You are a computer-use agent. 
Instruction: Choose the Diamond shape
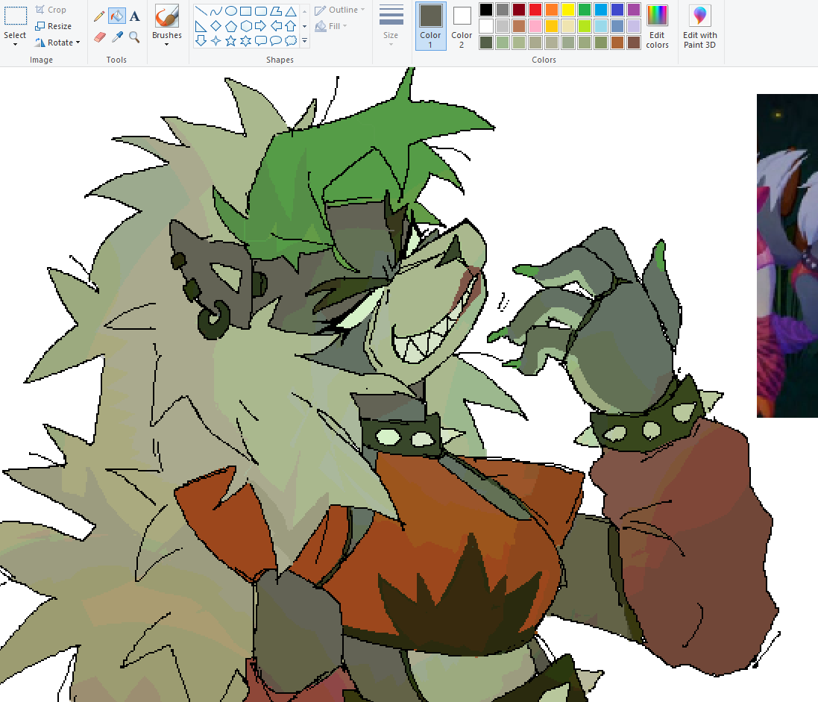tap(216, 25)
